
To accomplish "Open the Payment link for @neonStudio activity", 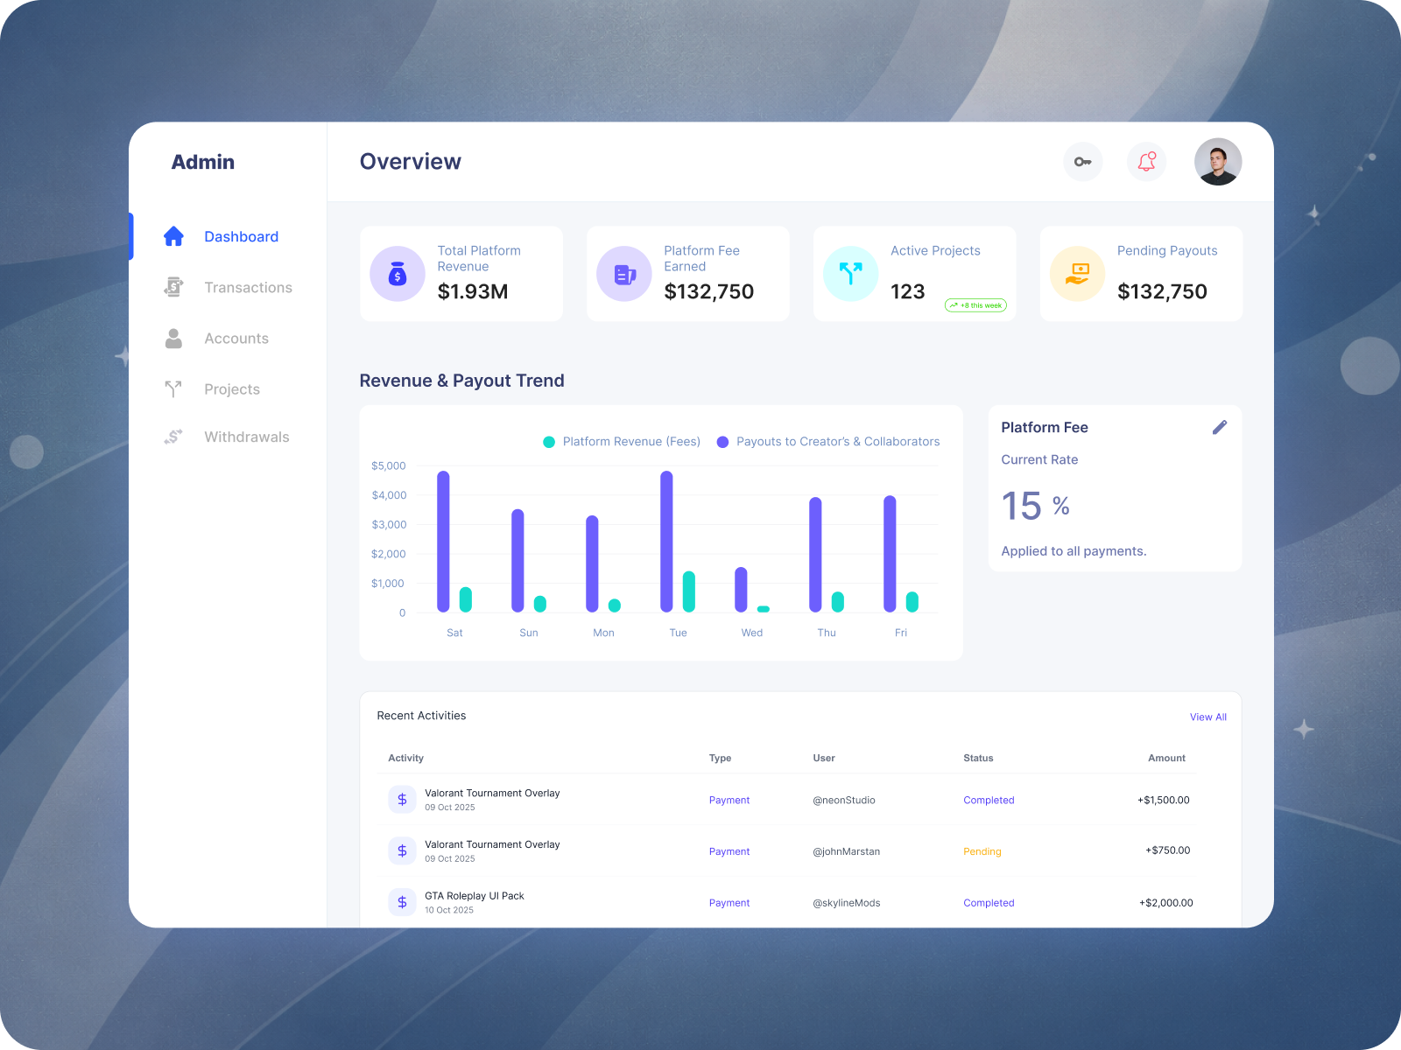I will tap(729, 800).
